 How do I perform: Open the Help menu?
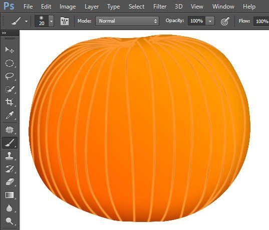(249, 7)
